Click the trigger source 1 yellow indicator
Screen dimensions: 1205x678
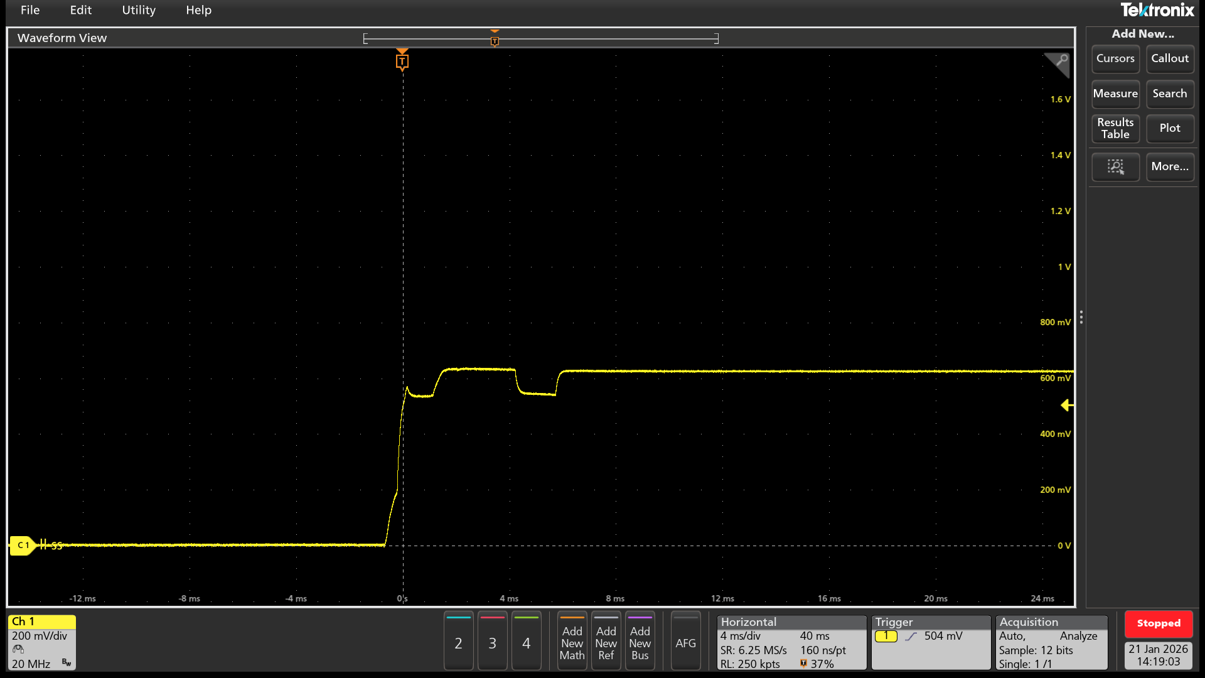[886, 636]
